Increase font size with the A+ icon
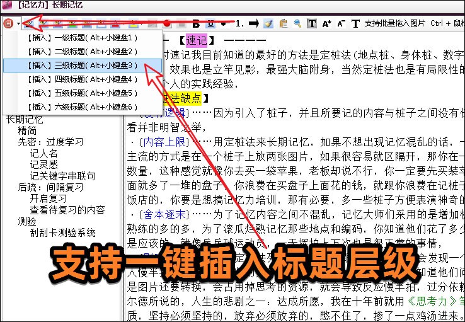The height and width of the screenshot is (322, 465). (x=326, y=23)
